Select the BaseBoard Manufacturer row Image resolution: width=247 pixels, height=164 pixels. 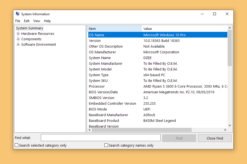click(x=158, y=115)
